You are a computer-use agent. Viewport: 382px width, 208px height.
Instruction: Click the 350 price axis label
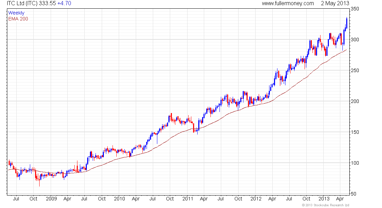pyautogui.click(x=355, y=9)
